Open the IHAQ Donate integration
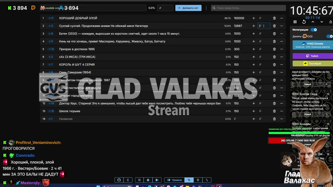333x187 pixels. (313, 45)
